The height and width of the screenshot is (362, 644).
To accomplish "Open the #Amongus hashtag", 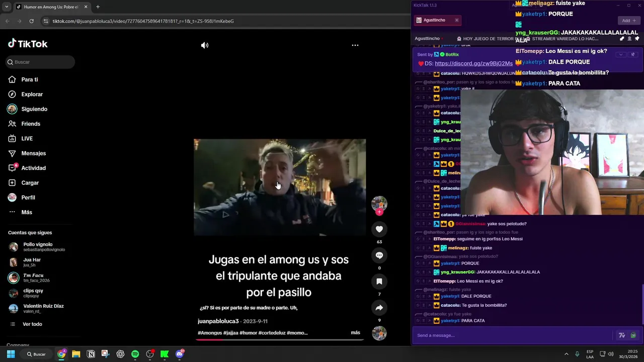I will 210,333.
